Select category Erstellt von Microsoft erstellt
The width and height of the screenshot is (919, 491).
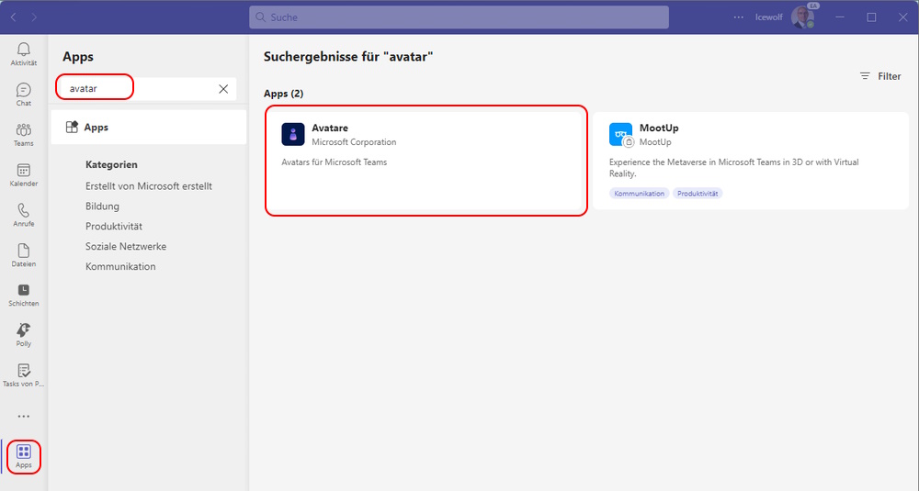coord(149,186)
